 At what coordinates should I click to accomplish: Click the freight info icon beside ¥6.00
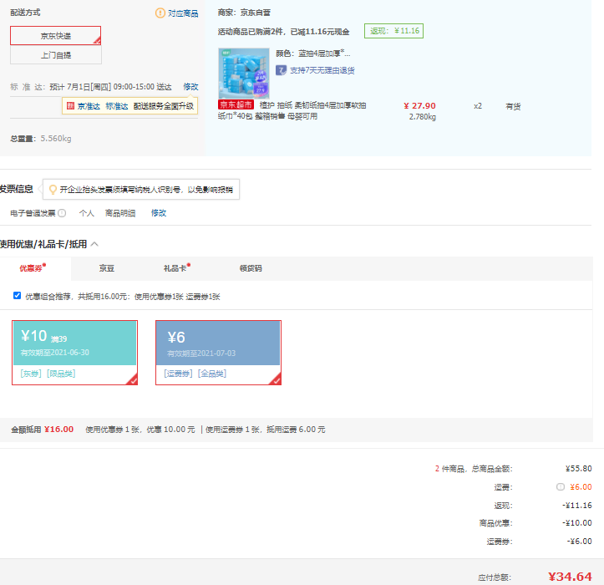point(561,487)
